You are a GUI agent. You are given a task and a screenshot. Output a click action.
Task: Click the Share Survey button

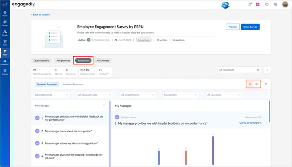click(x=250, y=27)
